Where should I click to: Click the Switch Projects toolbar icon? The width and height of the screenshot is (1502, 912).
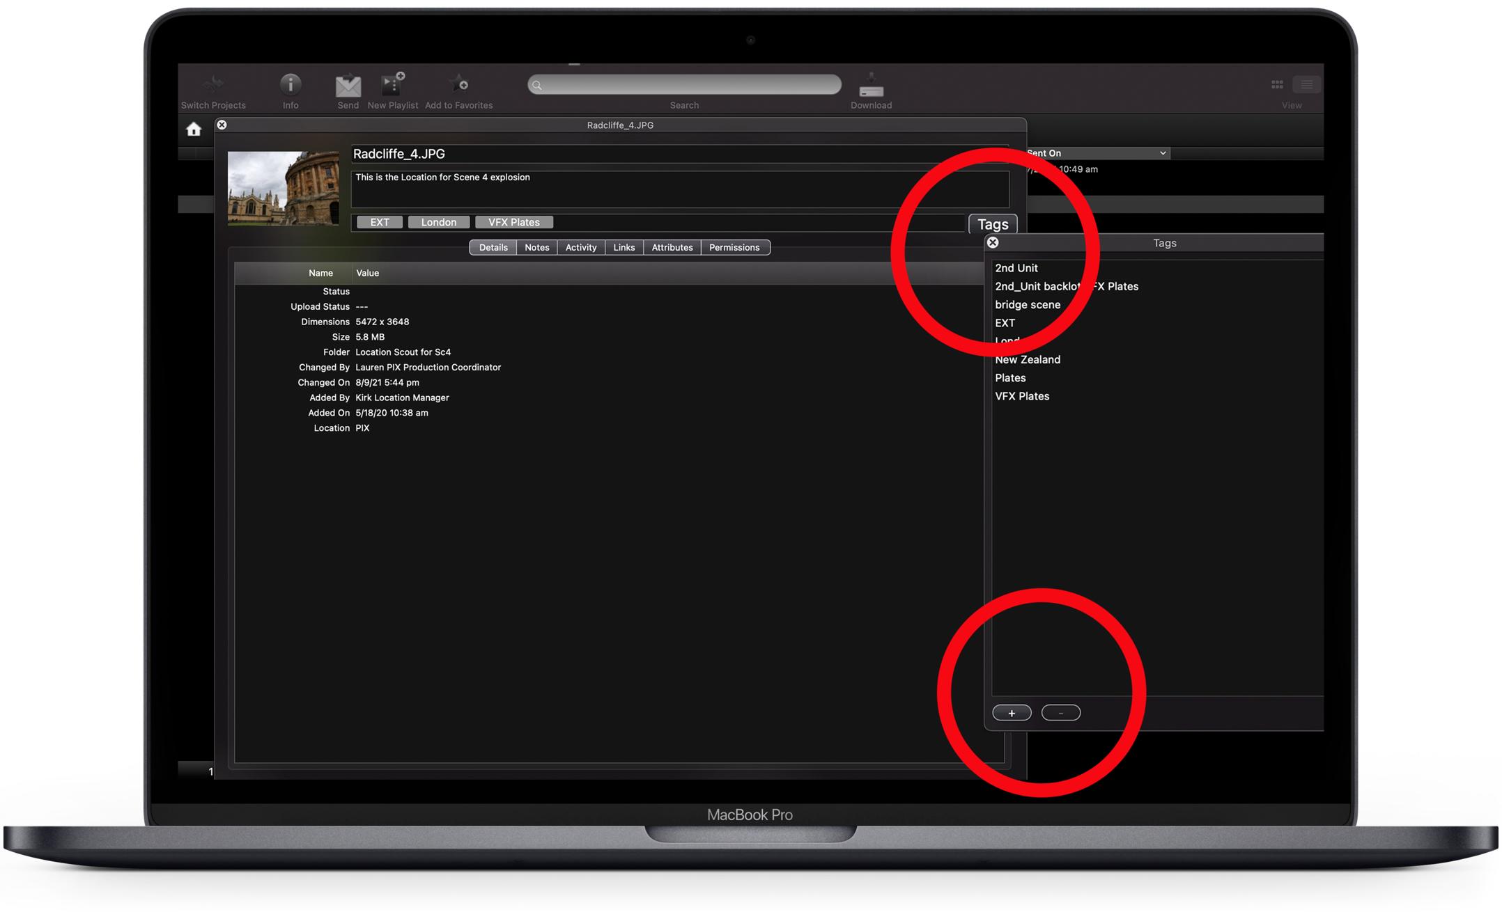(x=213, y=85)
